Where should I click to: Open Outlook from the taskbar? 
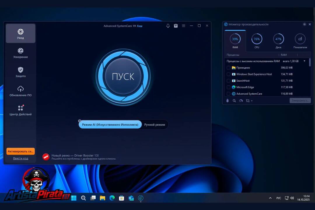point(131,198)
